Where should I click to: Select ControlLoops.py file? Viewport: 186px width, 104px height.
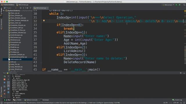pos(15,35)
